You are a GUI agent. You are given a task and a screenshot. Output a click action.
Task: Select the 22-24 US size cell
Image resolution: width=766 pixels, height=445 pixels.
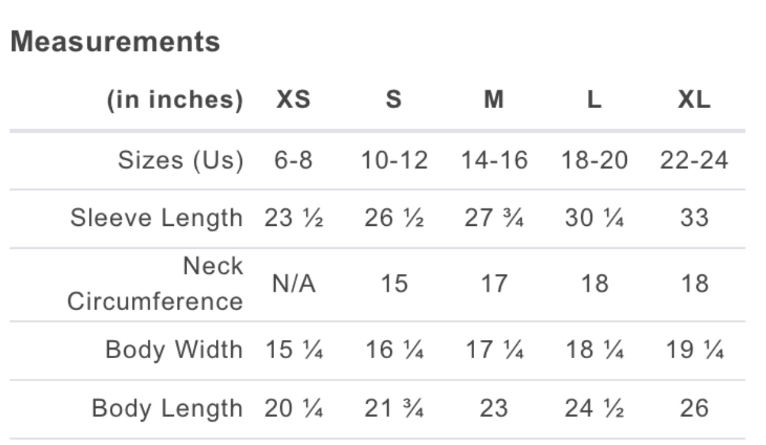coord(694,160)
